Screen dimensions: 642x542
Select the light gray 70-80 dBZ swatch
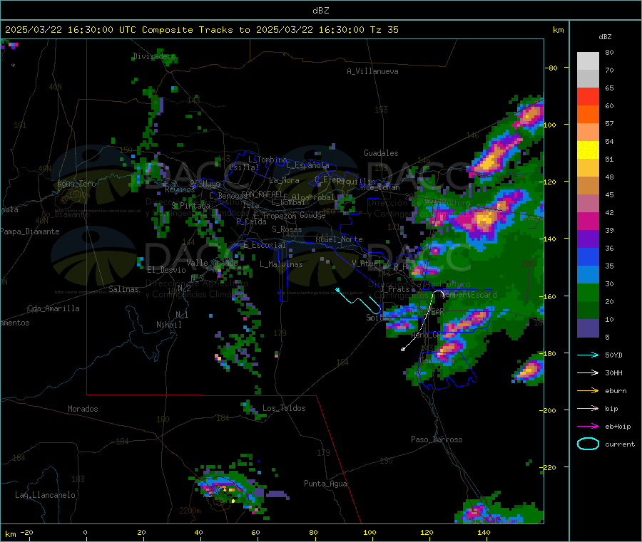pos(588,61)
